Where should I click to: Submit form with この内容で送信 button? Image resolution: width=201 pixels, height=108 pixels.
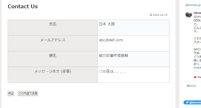(28, 93)
